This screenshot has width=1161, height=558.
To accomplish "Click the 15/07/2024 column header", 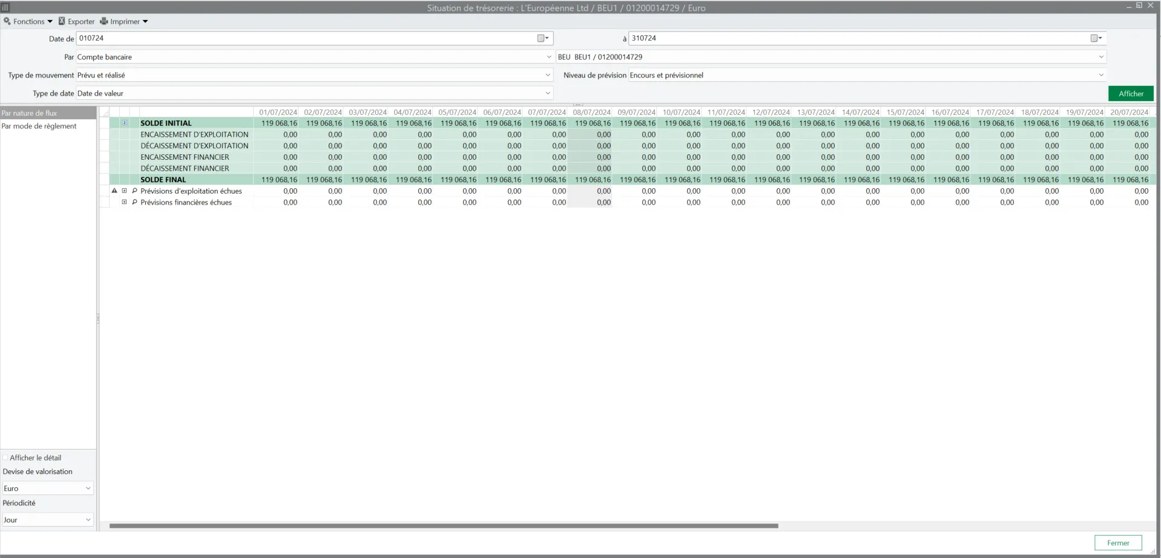I will tap(905, 113).
